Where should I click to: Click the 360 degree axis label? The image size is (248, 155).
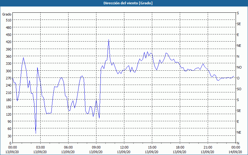point(9,56)
